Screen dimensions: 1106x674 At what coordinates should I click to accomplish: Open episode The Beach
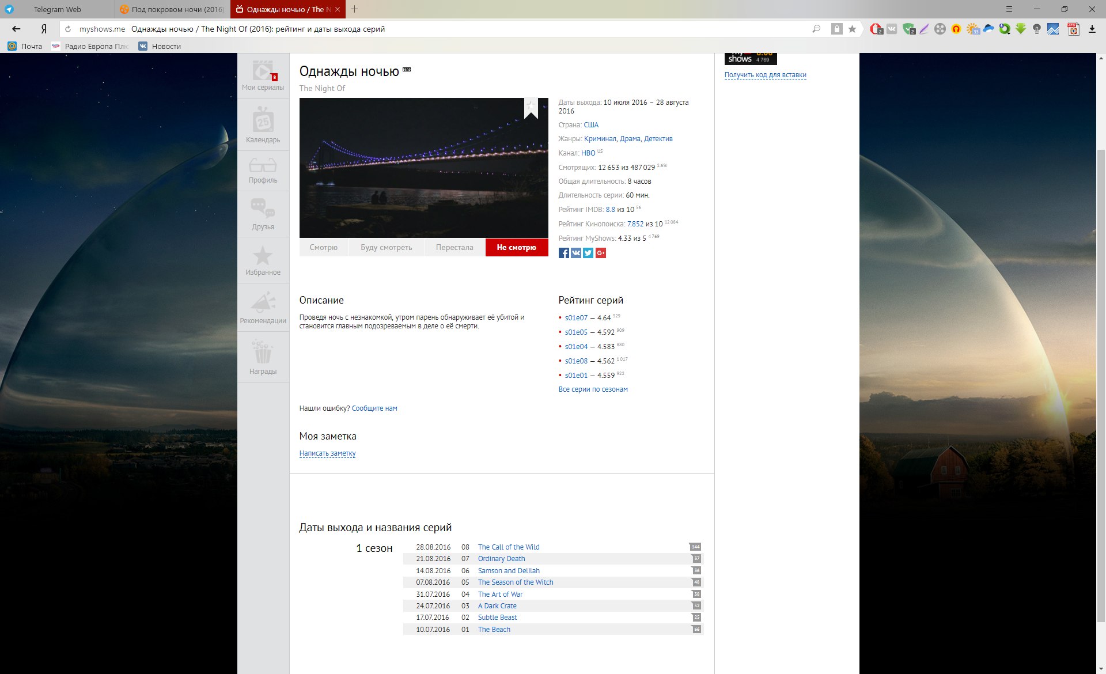point(494,630)
